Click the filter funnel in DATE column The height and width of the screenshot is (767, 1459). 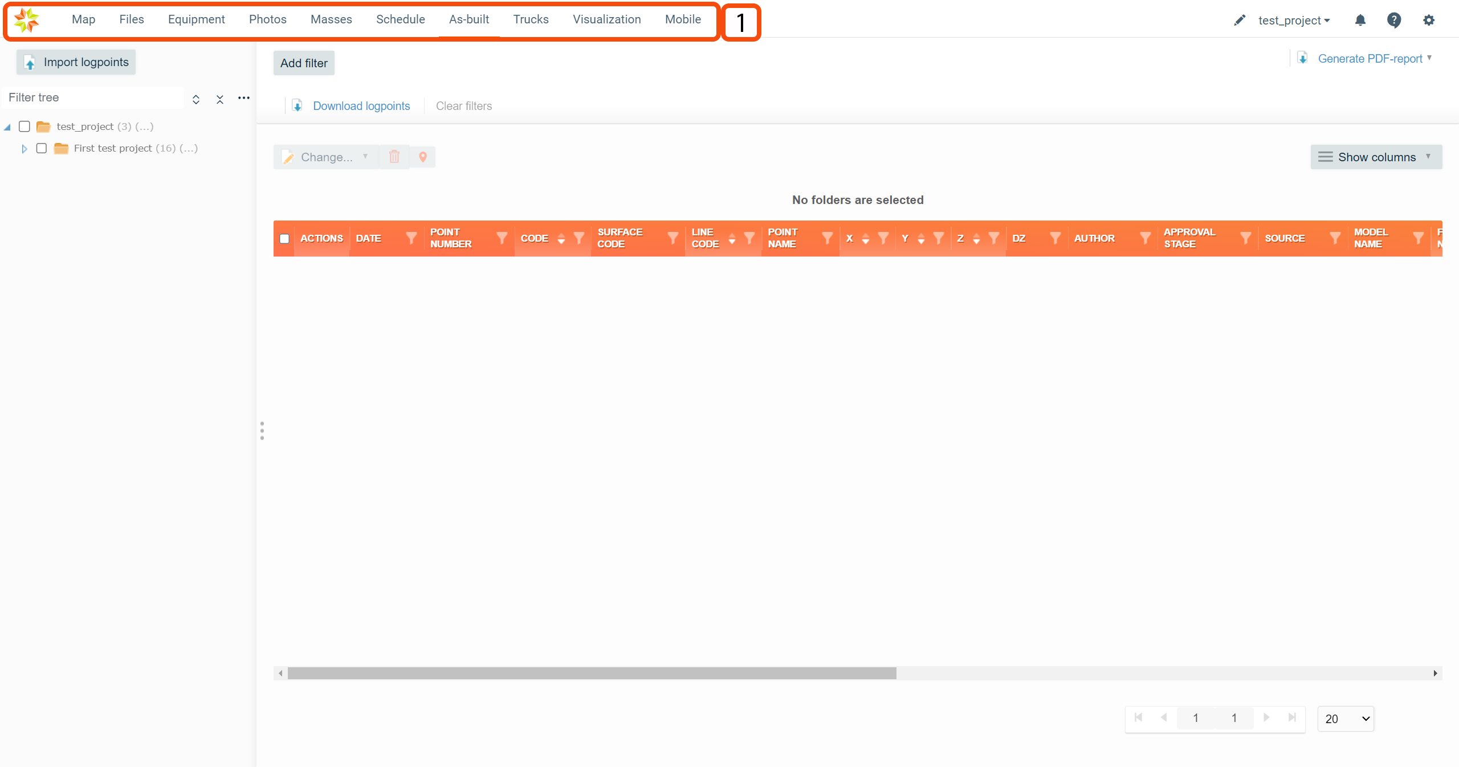411,238
